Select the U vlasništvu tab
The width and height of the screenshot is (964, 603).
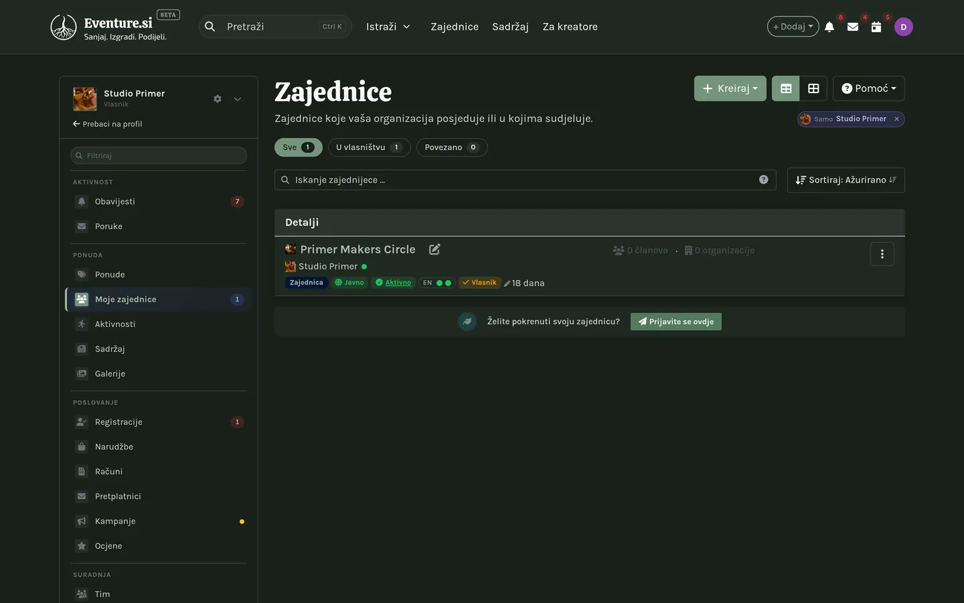click(x=369, y=147)
